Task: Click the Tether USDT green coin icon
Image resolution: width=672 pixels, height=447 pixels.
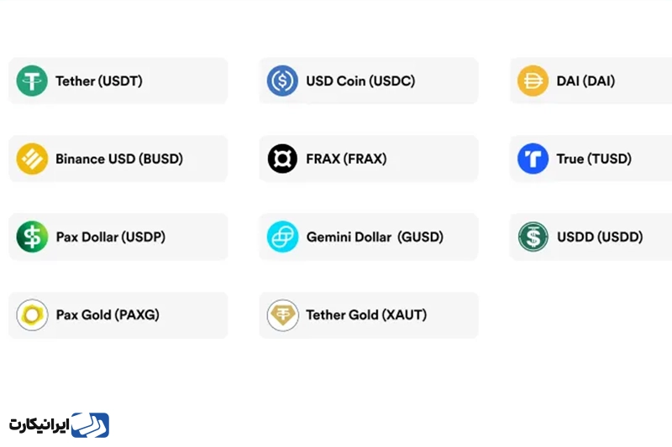Action: (32, 81)
